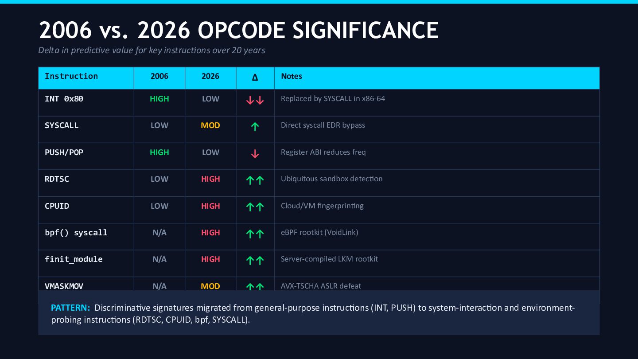Select the double up arrows in RDTSC row
The height and width of the screenshot is (359, 638).
pos(255,180)
